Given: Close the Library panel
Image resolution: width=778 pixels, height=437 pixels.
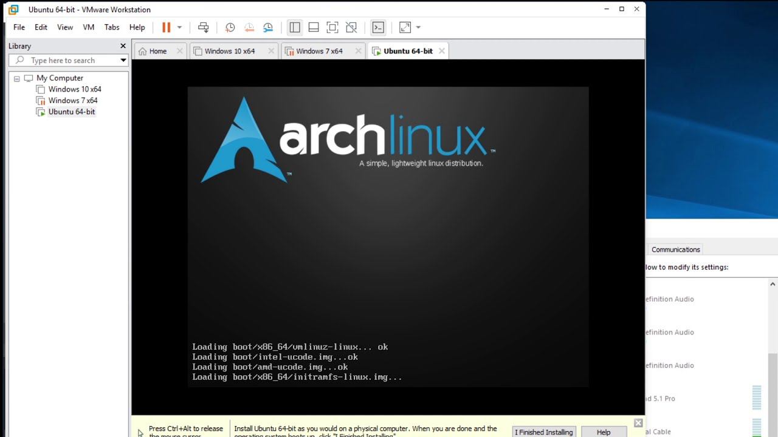Looking at the screenshot, I should click(123, 46).
